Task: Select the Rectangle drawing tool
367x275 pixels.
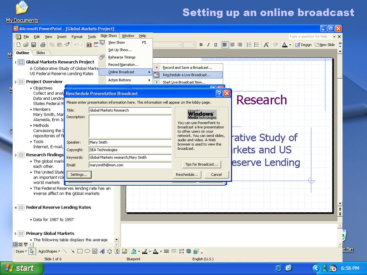Action: coord(80,251)
